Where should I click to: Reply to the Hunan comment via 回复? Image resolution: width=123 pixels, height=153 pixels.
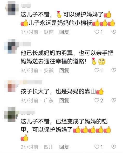(x=64, y=32)
